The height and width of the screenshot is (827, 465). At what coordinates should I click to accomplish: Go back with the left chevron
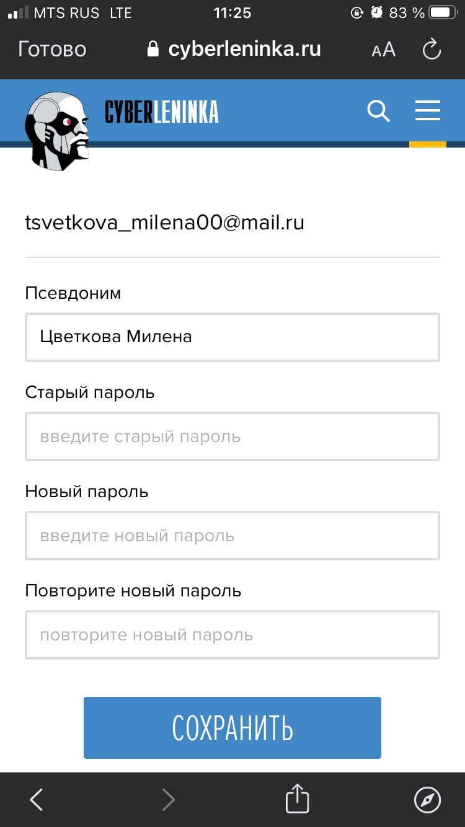pyautogui.click(x=37, y=800)
